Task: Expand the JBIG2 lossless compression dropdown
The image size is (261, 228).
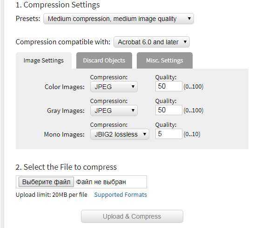Action: click(120, 134)
